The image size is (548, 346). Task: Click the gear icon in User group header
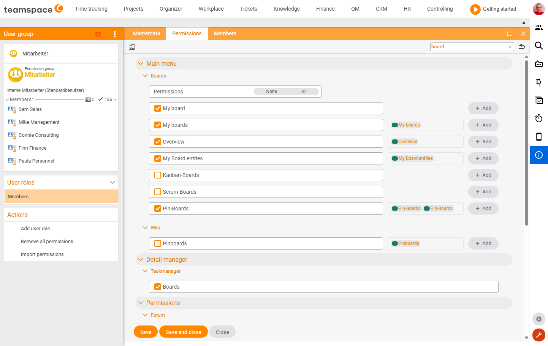[98, 34]
